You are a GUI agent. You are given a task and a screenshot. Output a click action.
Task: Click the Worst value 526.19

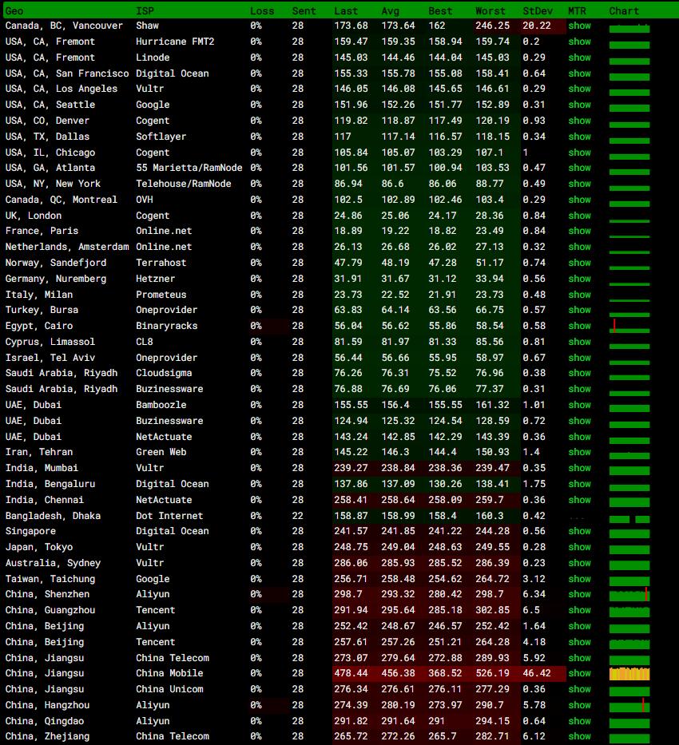point(492,673)
